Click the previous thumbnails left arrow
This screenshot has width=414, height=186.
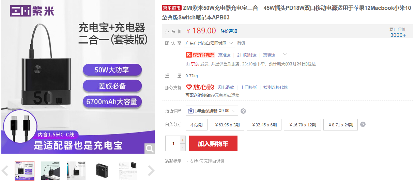click(5, 171)
